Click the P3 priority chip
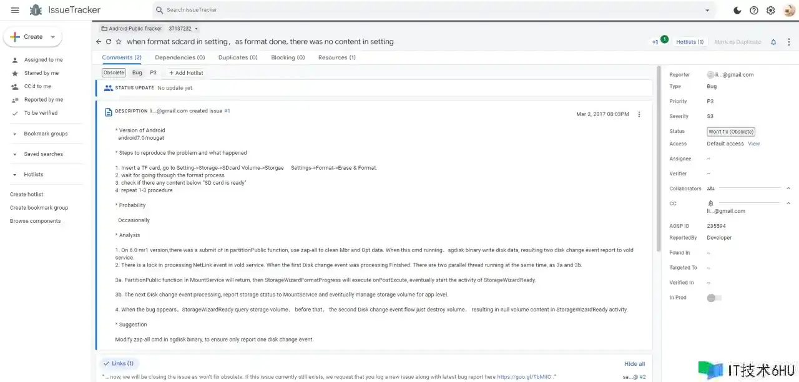This screenshot has width=799, height=382. (x=153, y=73)
